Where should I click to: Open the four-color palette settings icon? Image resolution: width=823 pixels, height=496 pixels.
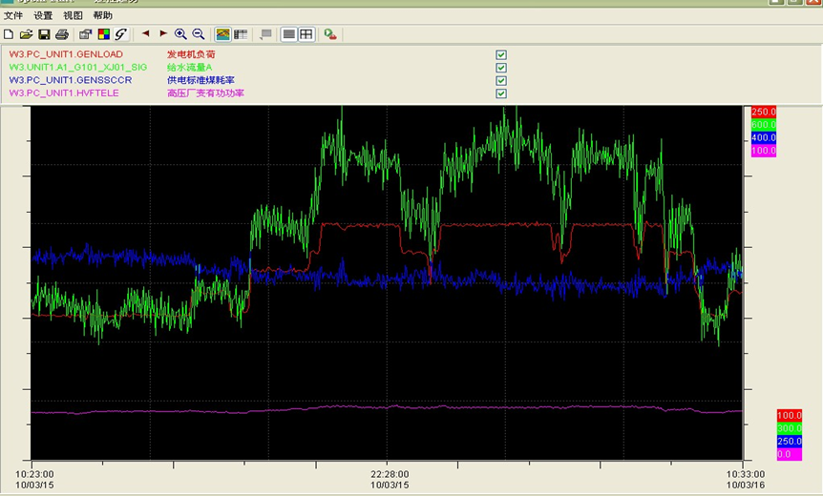tap(104, 34)
